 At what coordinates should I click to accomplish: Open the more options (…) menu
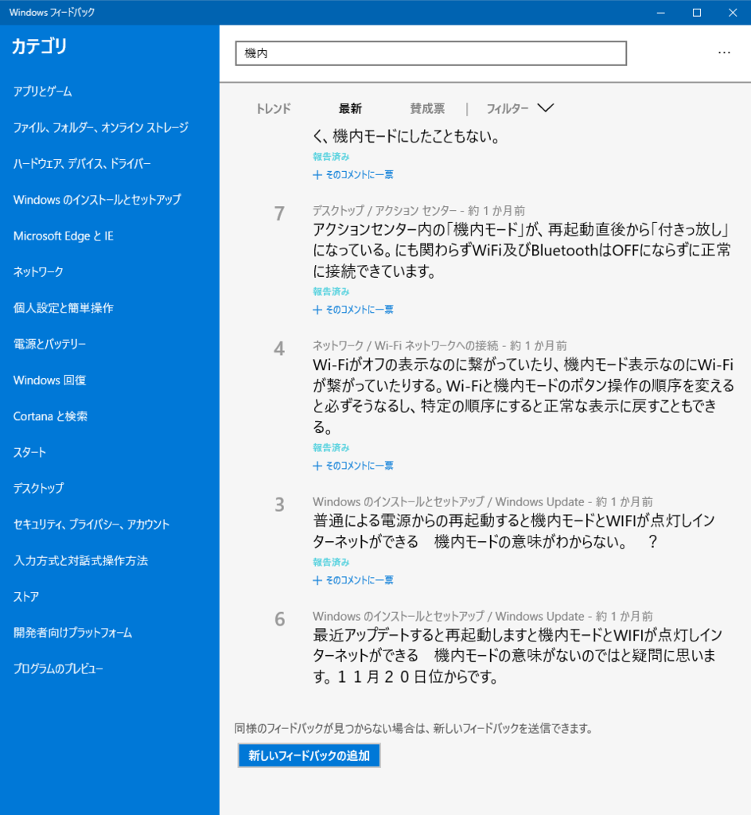click(724, 53)
